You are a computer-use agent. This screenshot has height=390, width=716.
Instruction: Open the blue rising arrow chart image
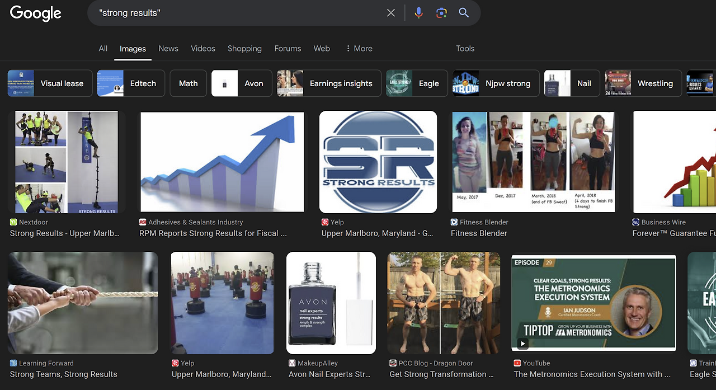click(x=222, y=162)
